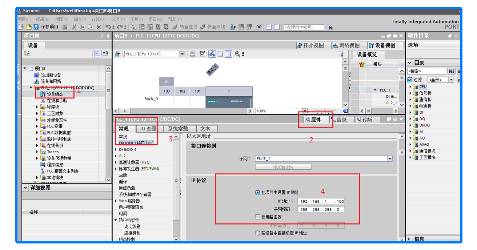
Task: Open the 工具(T) menu
Action: [x=137, y=19]
